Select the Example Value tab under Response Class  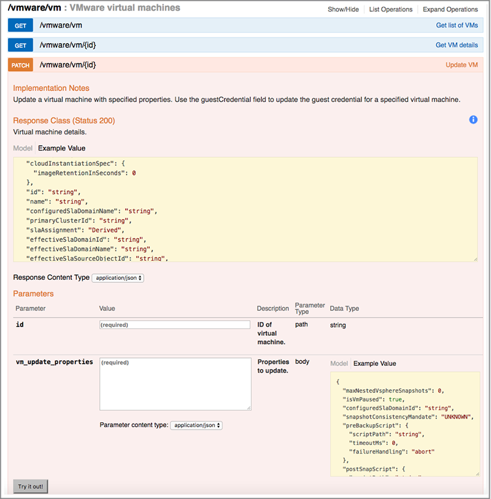62,149
